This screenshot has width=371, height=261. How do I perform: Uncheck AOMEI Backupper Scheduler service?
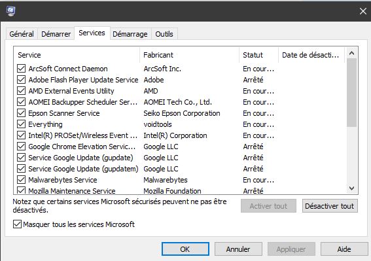(22, 102)
